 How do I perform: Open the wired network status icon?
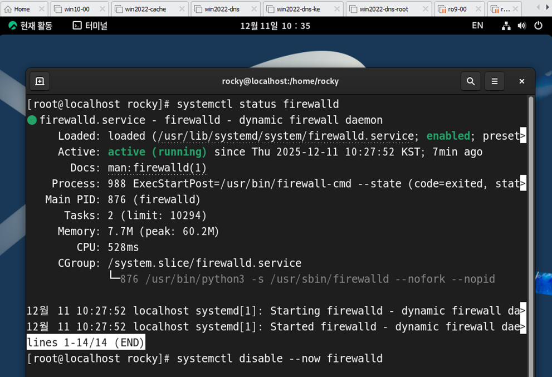click(x=506, y=26)
